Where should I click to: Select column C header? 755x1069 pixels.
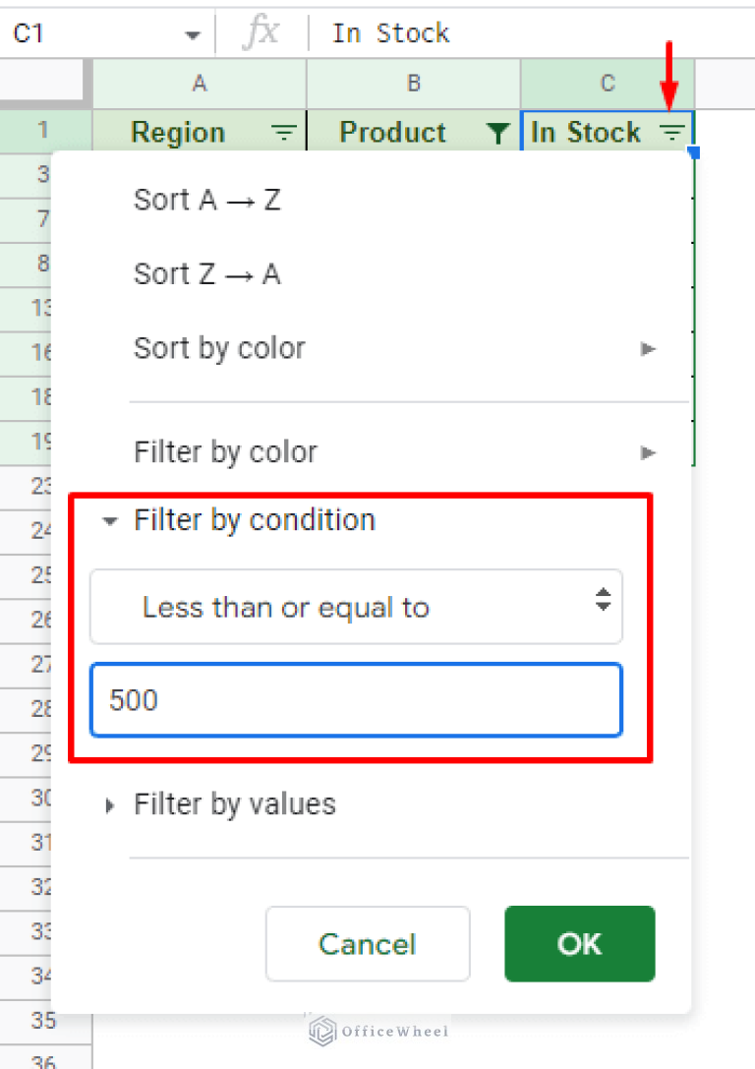(607, 84)
